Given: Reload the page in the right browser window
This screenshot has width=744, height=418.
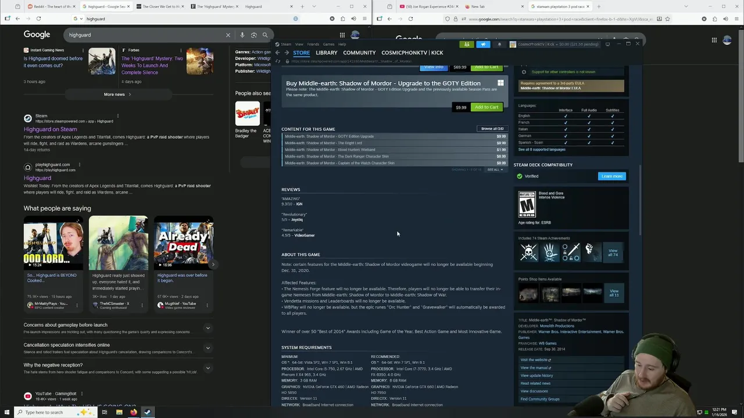Looking at the screenshot, I should [410, 19].
